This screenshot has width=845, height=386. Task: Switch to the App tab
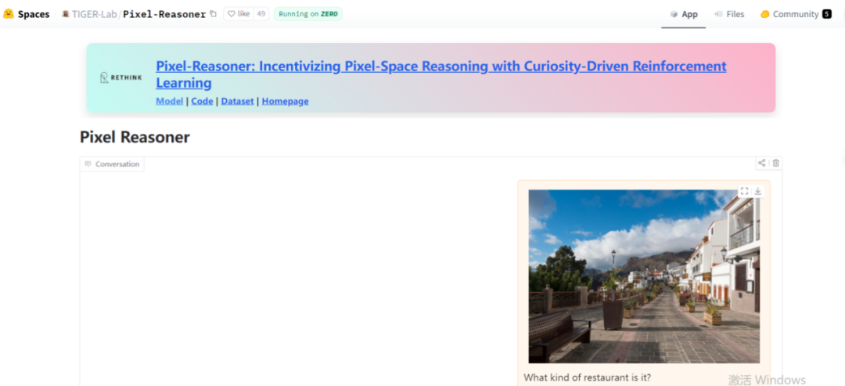tap(683, 15)
